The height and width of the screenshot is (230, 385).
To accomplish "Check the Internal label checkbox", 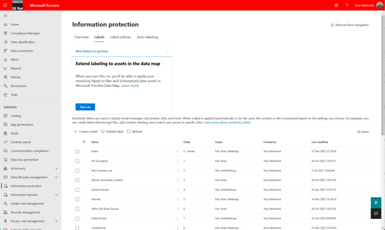I will 77,199.
